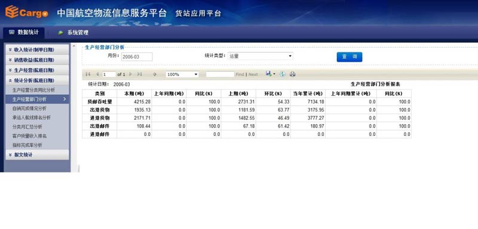Viewport: 478px width, 229px height.
Task: Click the cell value 1482.55
Action: pyautogui.click(x=246, y=118)
